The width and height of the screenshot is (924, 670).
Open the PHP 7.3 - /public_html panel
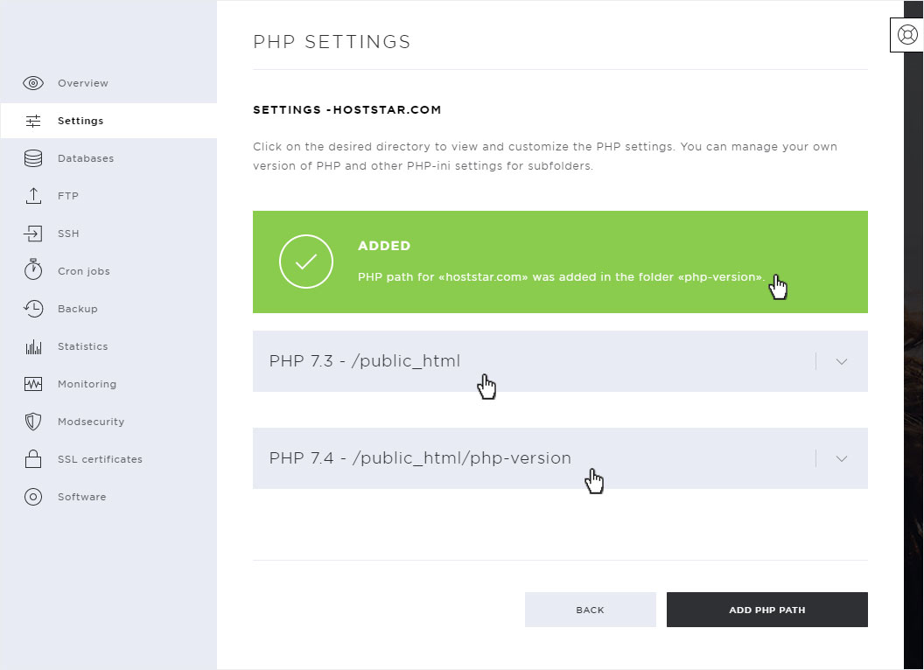click(365, 361)
